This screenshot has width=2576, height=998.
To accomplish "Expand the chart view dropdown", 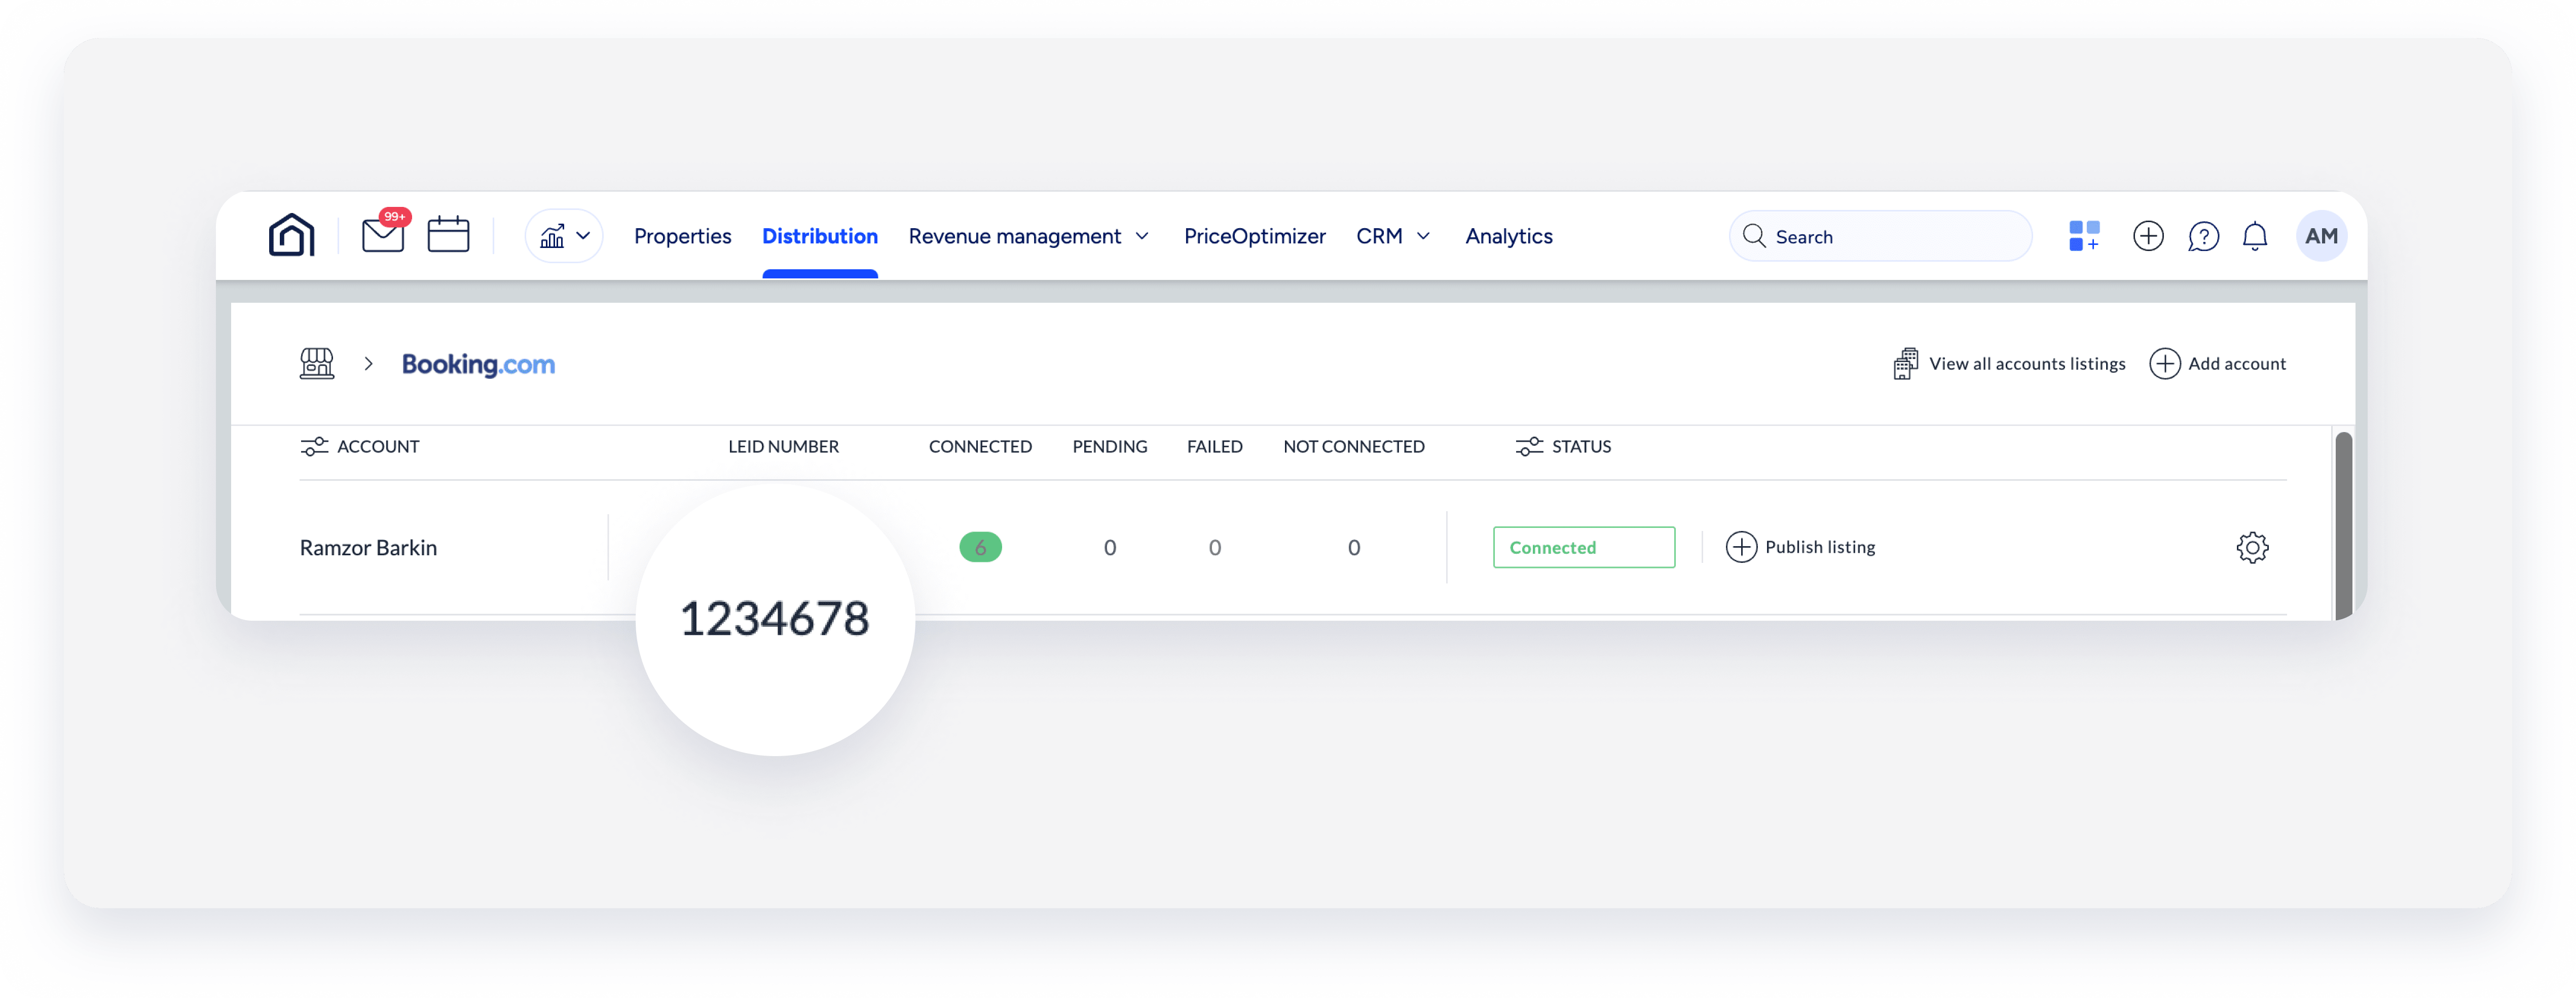I will [x=564, y=236].
